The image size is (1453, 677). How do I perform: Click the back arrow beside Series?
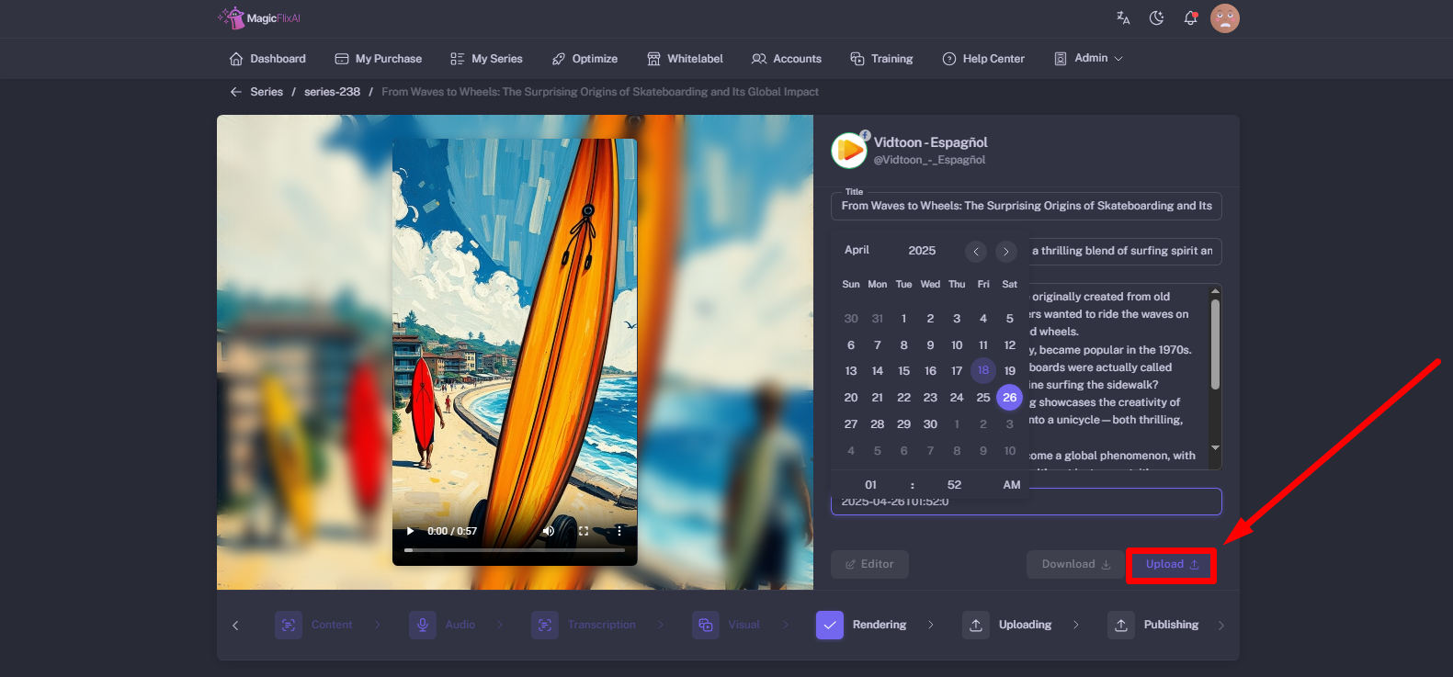(235, 92)
